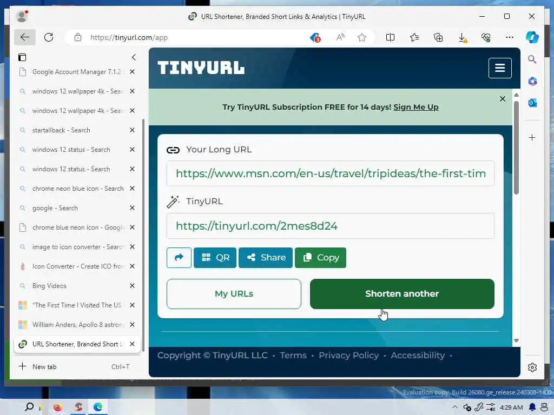Image resolution: width=554 pixels, height=415 pixels.
Task: Switch to Icon Converter ICO tab
Action: coord(77,266)
